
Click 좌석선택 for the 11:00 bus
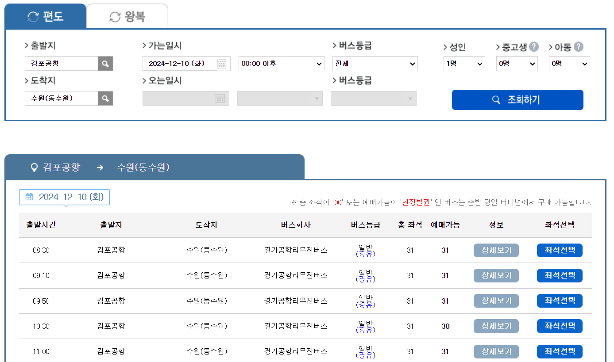560,351
